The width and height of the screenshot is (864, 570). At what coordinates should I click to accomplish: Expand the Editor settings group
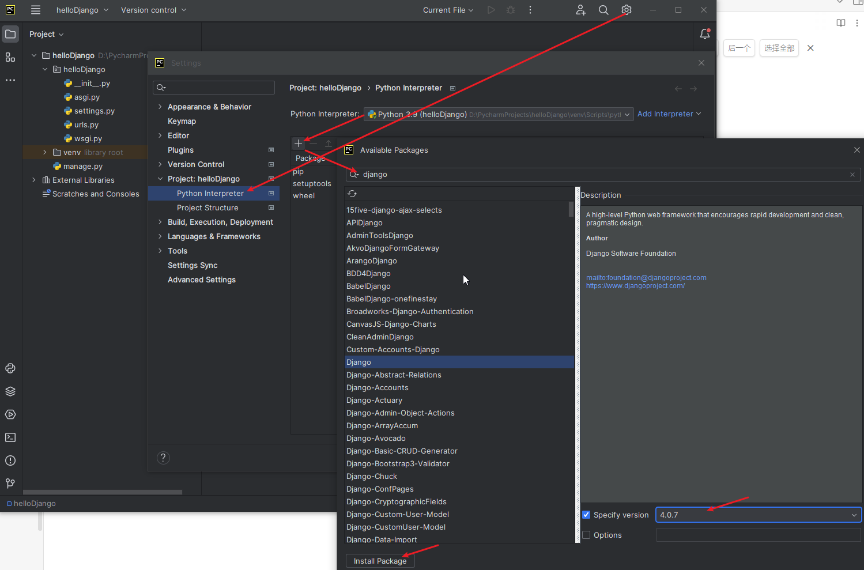point(160,135)
